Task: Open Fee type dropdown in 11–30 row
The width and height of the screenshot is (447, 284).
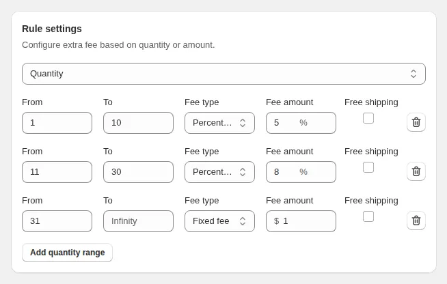Action: point(219,172)
